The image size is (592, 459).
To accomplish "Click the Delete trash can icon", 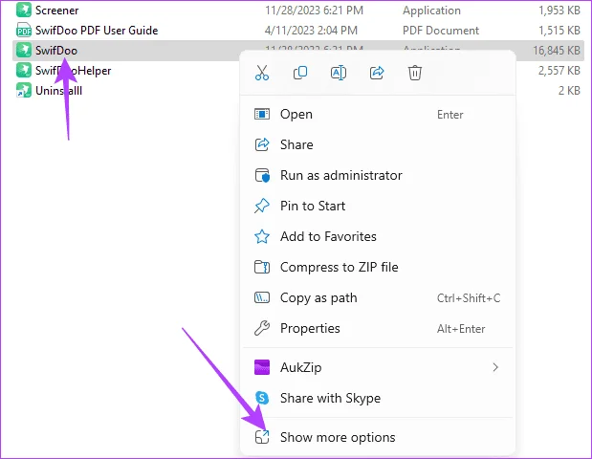I will (x=414, y=73).
